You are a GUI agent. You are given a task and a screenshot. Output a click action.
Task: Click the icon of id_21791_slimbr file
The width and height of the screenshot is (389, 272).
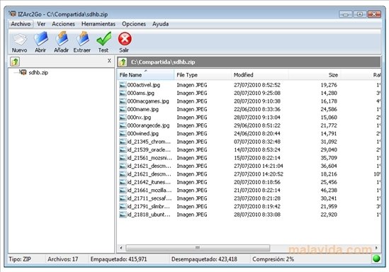click(x=123, y=207)
